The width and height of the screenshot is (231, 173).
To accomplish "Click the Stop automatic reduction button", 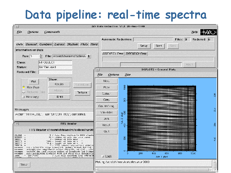I will click(173, 46).
